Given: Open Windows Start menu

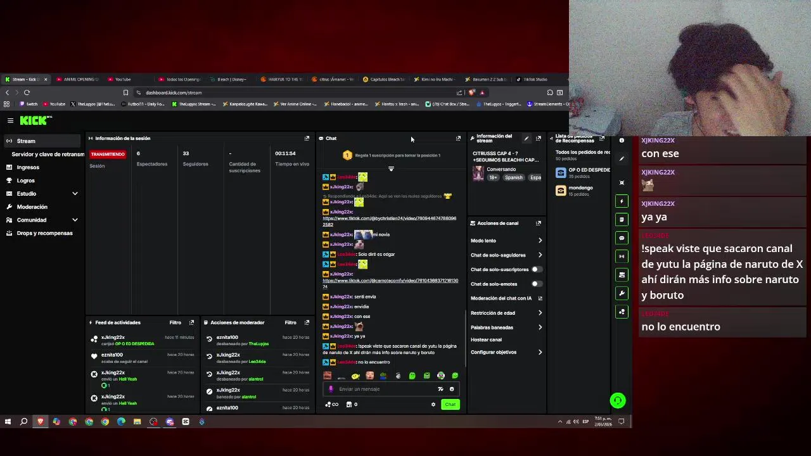Looking at the screenshot, I should [8, 421].
